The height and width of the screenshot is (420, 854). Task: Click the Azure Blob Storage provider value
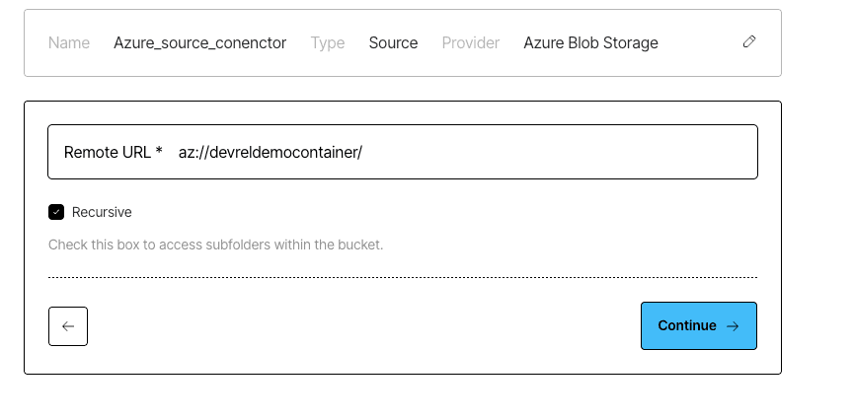(591, 43)
